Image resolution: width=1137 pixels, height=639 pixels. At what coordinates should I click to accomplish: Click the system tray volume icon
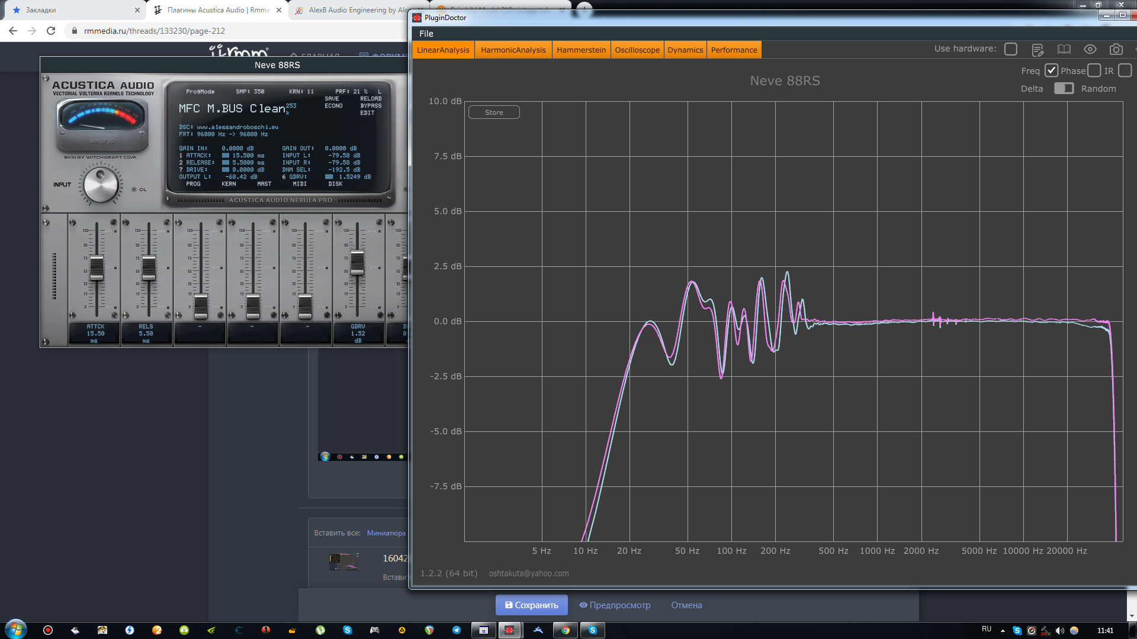click(1059, 631)
